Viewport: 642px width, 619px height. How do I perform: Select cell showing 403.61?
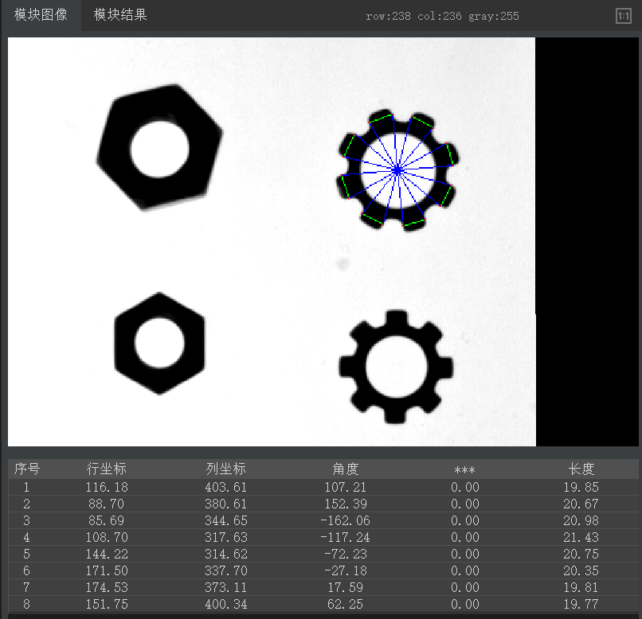[x=226, y=488]
